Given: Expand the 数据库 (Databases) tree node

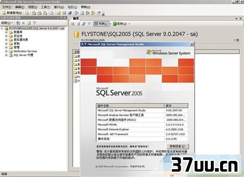Looking at the screenshot, I should tap(6, 32).
